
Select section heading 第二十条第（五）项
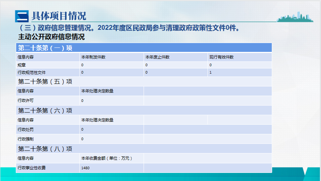45,82
